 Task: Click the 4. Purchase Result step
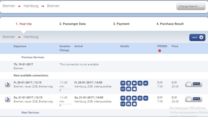170,24
